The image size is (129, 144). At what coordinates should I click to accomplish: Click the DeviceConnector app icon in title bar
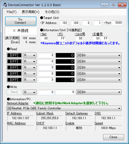click(5, 5)
